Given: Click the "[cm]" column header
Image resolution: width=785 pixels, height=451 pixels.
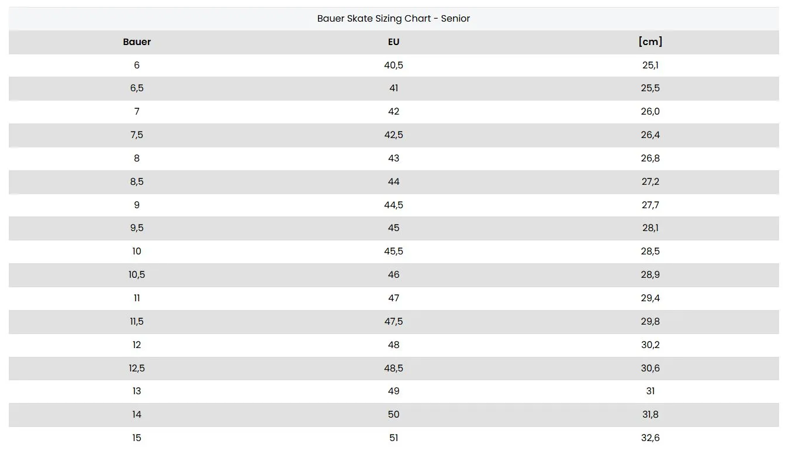Looking at the screenshot, I should click(650, 42).
